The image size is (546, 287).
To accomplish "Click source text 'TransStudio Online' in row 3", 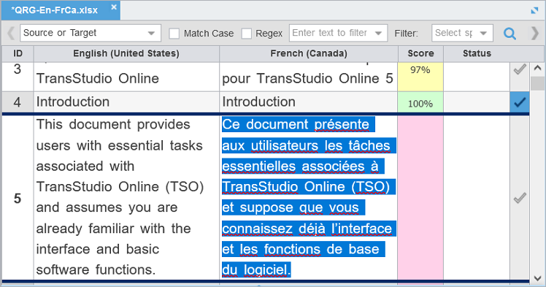I will [x=98, y=78].
